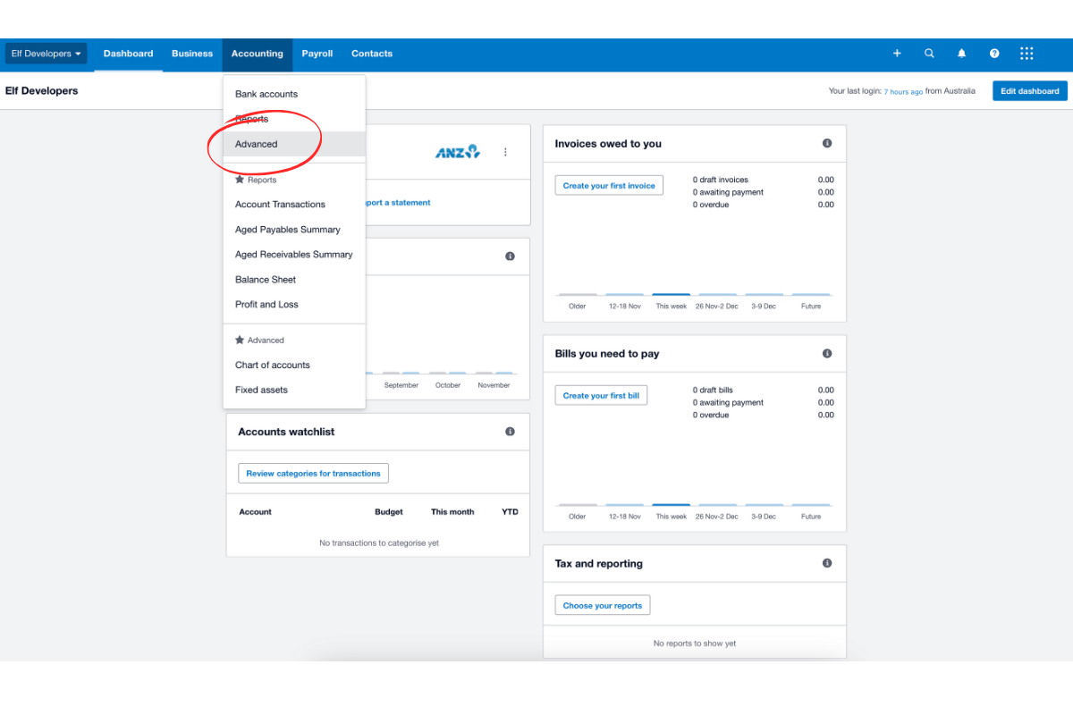Open the quick add plus icon

pos(897,54)
